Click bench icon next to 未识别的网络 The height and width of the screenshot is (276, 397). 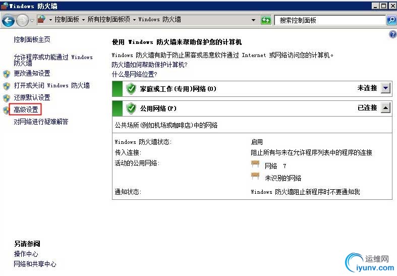click(255, 176)
